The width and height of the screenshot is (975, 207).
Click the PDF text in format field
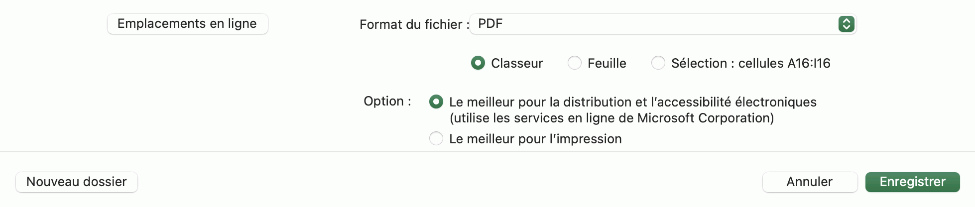490,24
